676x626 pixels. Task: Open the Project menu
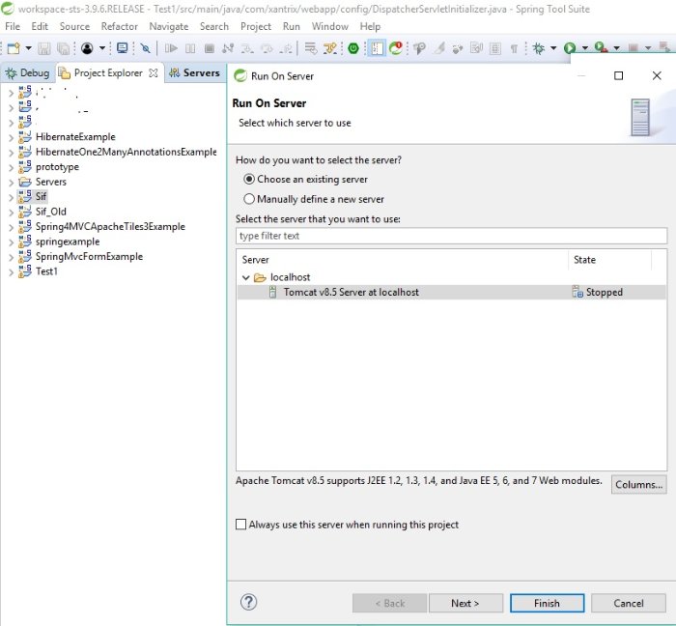pos(256,26)
